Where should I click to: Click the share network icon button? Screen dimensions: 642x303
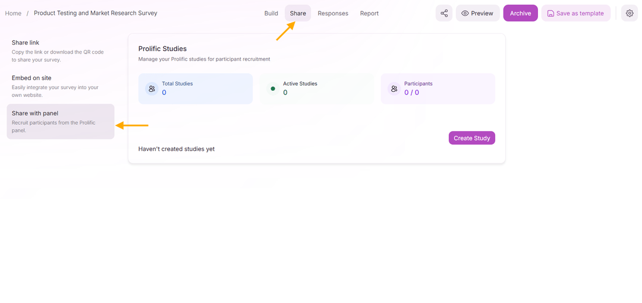(x=444, y=13)
